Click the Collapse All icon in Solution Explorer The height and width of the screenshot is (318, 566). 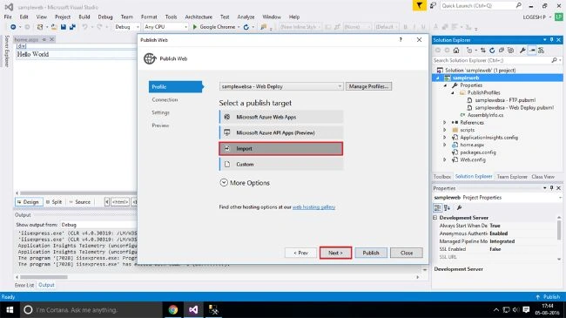click(502, 51)
